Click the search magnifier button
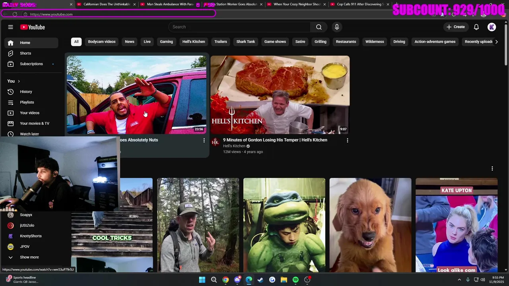The image size is (509, 286). (319, 27)
